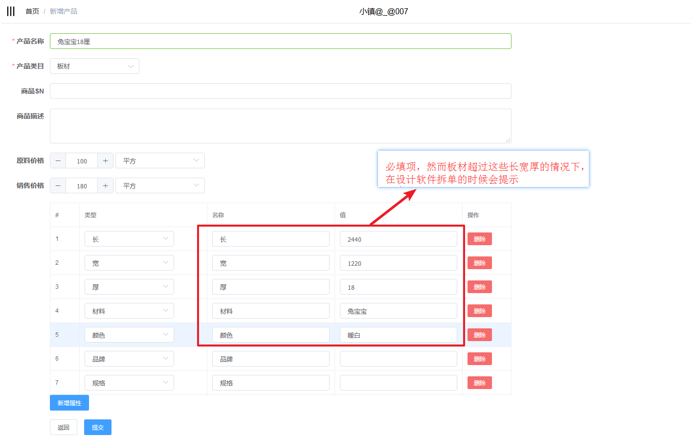Click into the 商品描述 text area
691x437 pixels.
click(280, 126)
